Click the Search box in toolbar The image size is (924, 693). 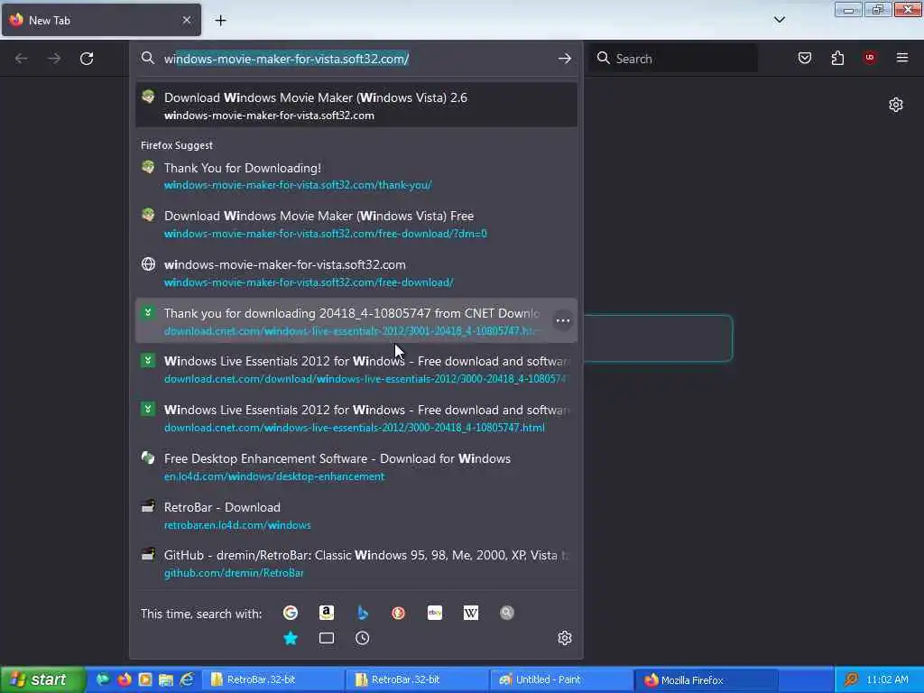673,59
